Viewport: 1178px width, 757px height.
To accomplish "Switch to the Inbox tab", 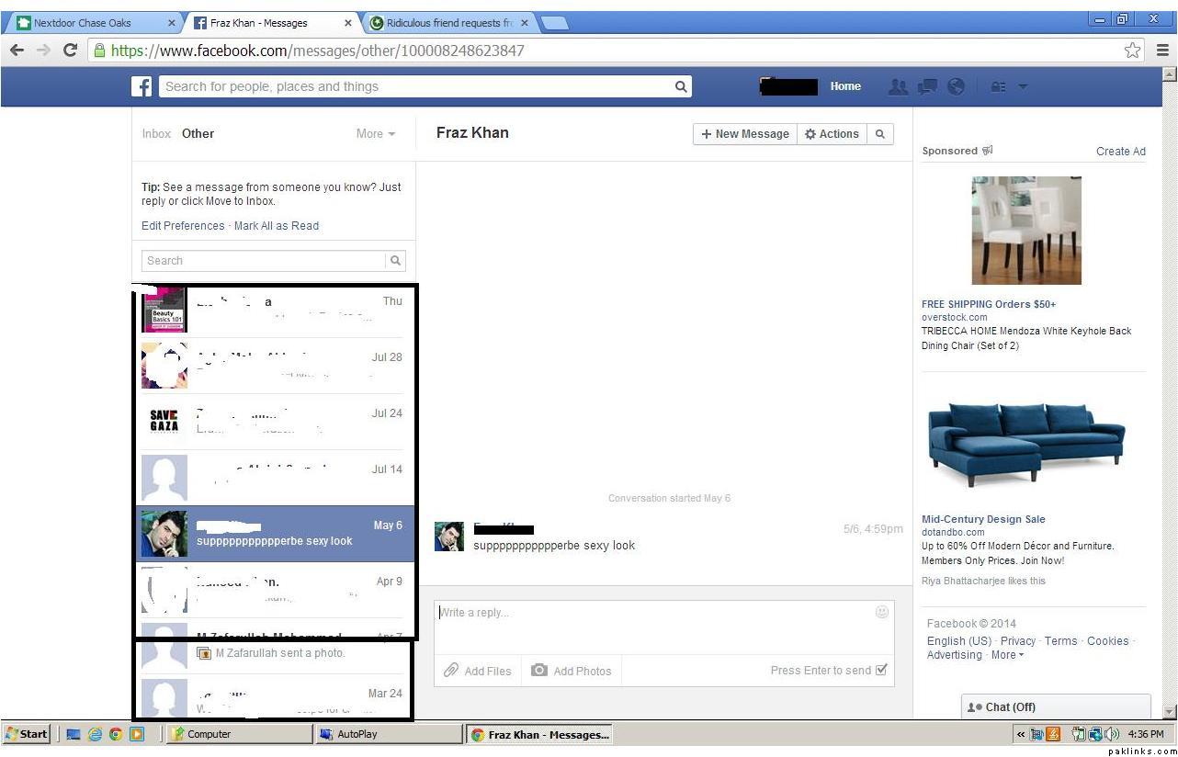I will (x=156, y=134).
